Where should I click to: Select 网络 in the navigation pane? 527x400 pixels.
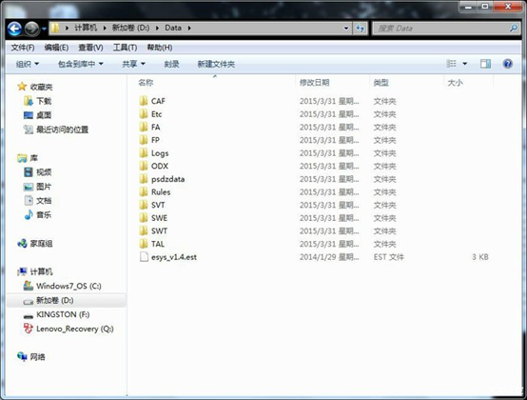coord(37,357)
